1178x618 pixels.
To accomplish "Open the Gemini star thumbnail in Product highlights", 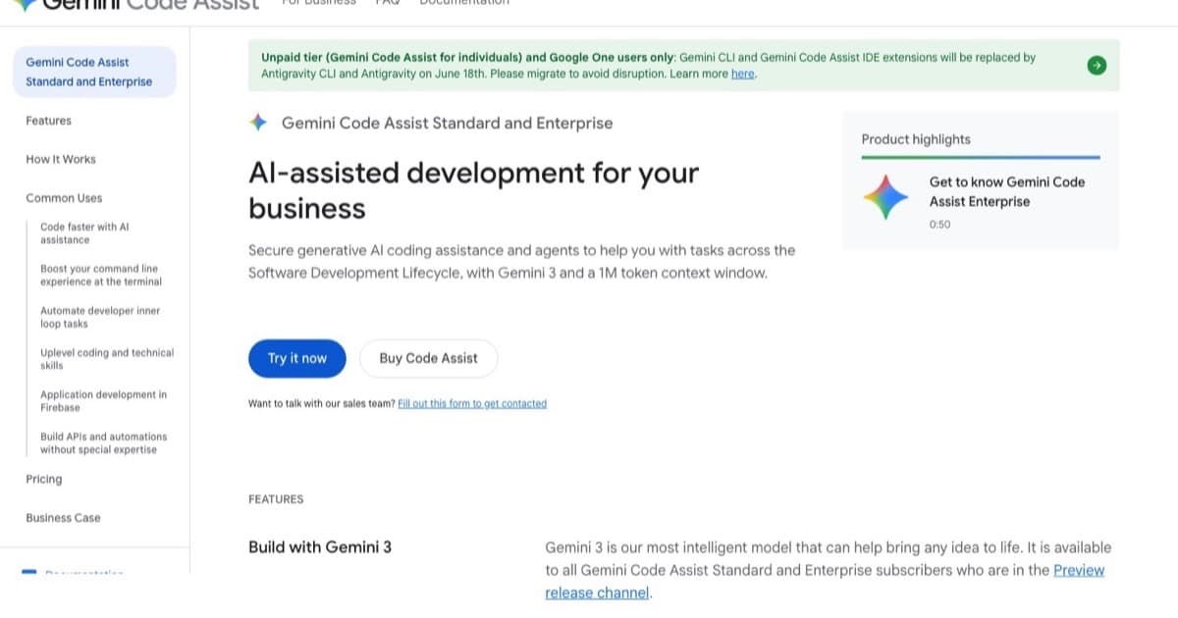I will click(886, 197).
